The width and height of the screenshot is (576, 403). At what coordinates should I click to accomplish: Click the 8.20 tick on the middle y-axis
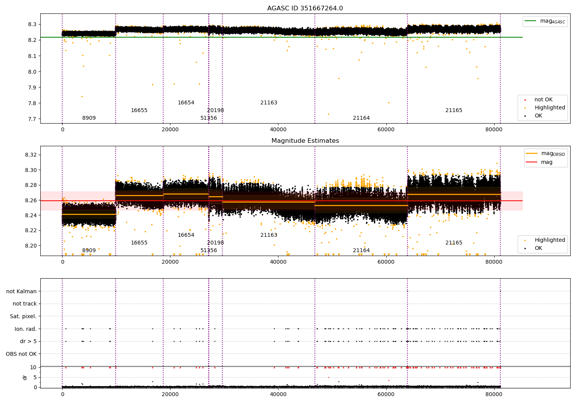(x=31, y=246)
